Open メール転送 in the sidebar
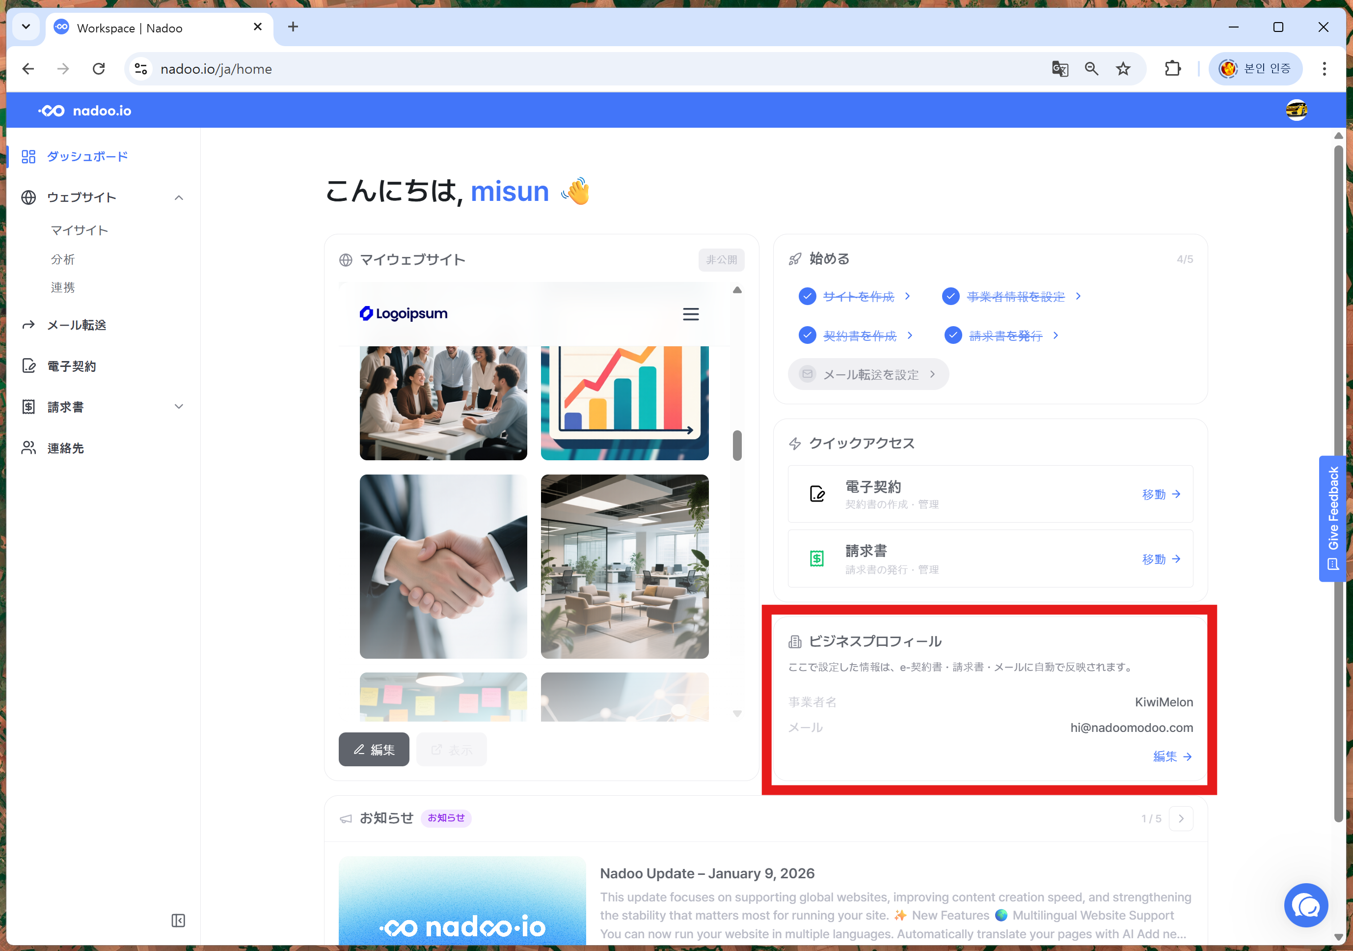Image resolution: width=1353 pixels, height=951 pixels. (x=77, y=325)
